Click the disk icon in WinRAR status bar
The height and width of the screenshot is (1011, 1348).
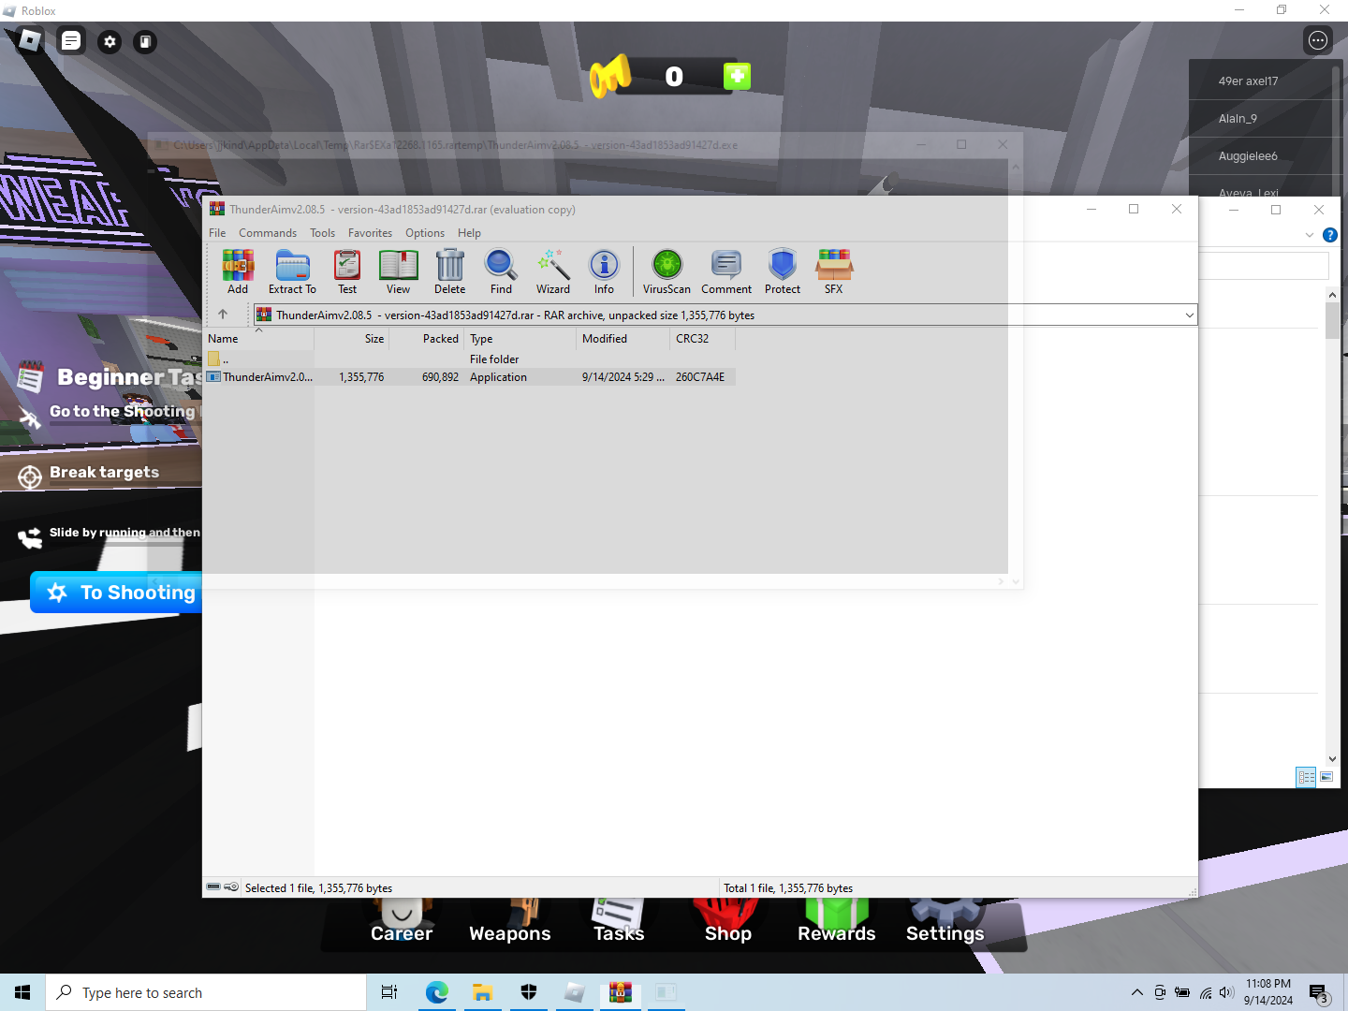point(213,886)
